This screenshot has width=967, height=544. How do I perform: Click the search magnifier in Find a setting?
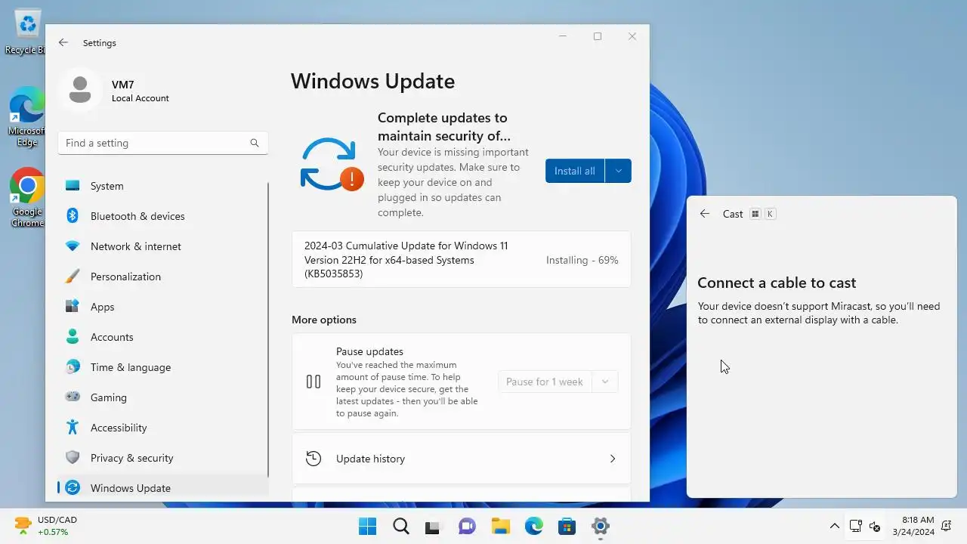coord(255,143)
